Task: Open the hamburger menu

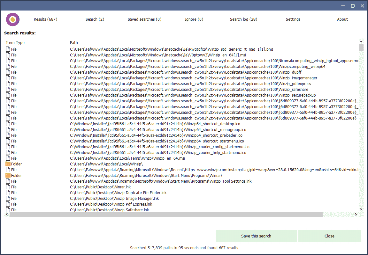Action: (6, 6)
